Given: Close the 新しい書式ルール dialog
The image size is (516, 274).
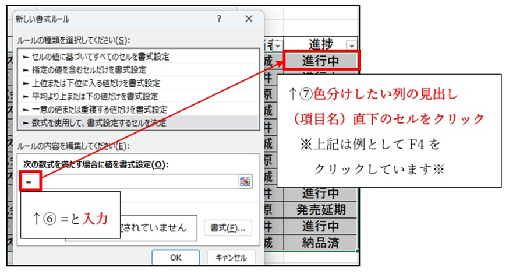Looking at the screenshot, I should point(249,19).
